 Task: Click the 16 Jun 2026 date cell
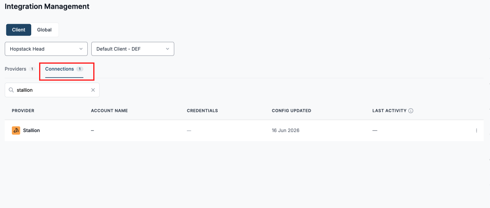(x=286, y=130)
